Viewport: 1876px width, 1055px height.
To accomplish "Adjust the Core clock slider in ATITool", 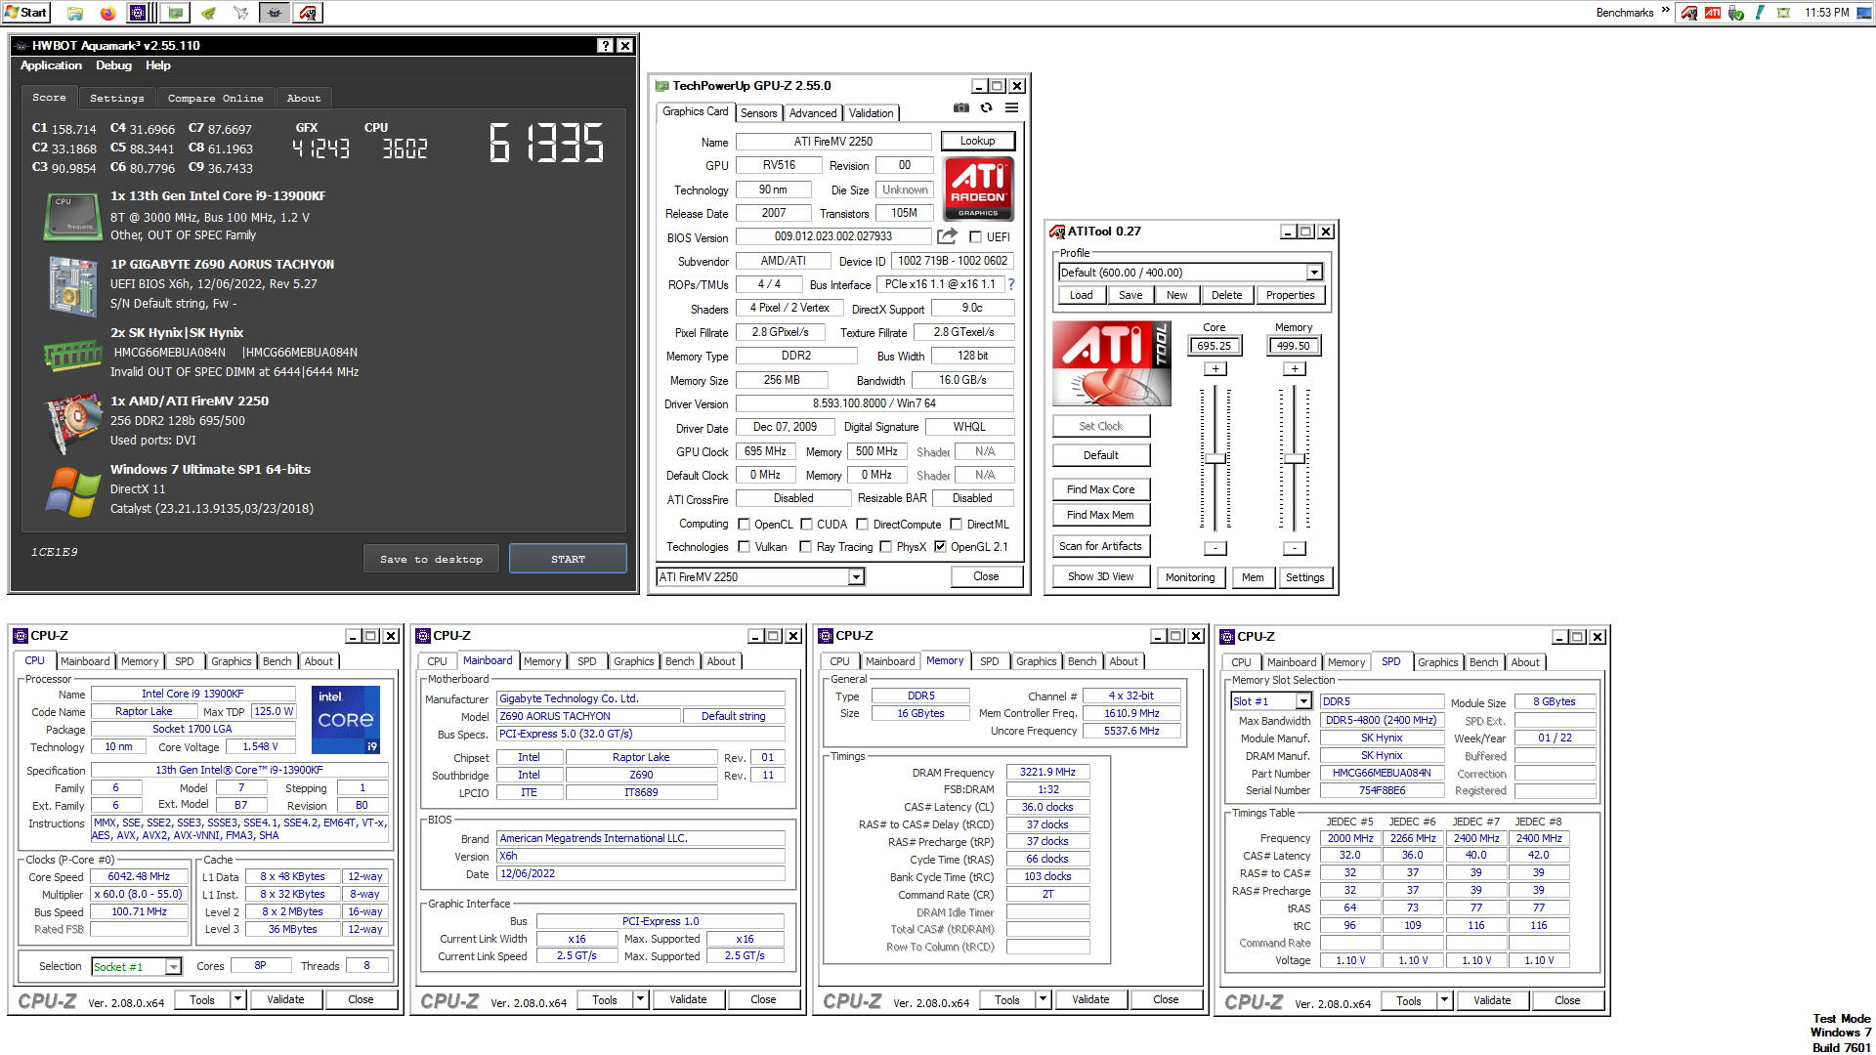I will pyautogui.click(x=1215, y=458).
